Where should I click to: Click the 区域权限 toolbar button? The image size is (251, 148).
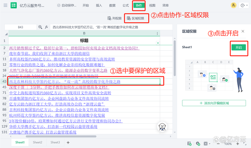tap(136, 18)
